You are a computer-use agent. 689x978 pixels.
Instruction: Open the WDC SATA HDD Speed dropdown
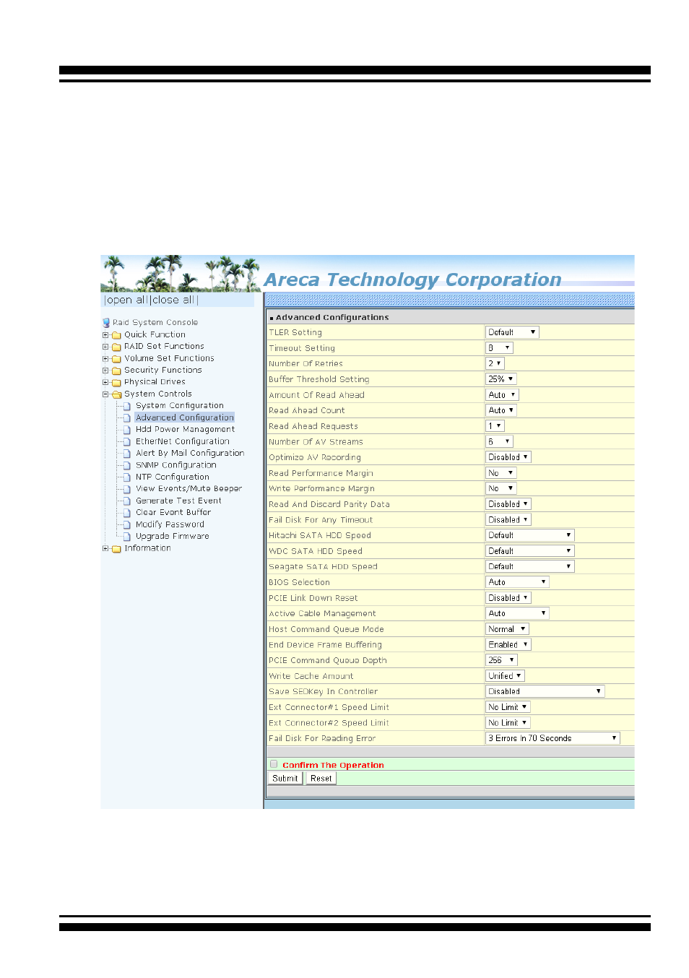530,551
